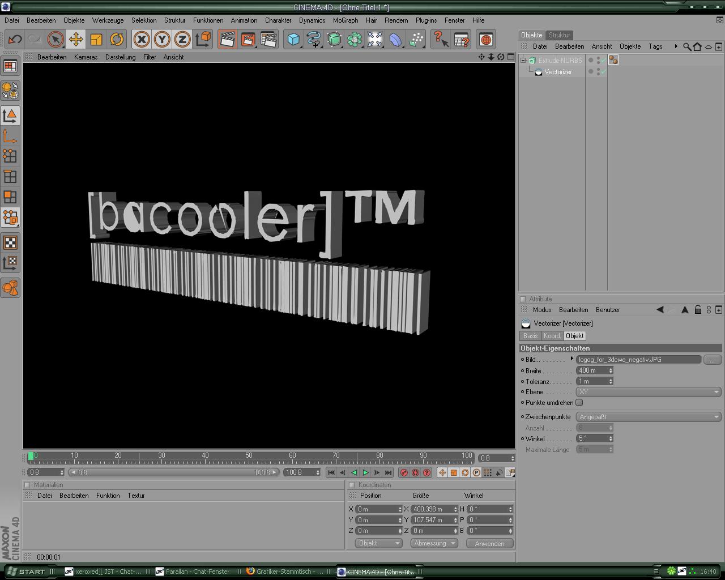Select the Texture mode checkerboard icon
This screenshot has height=580, width=725.
(10, 242)
